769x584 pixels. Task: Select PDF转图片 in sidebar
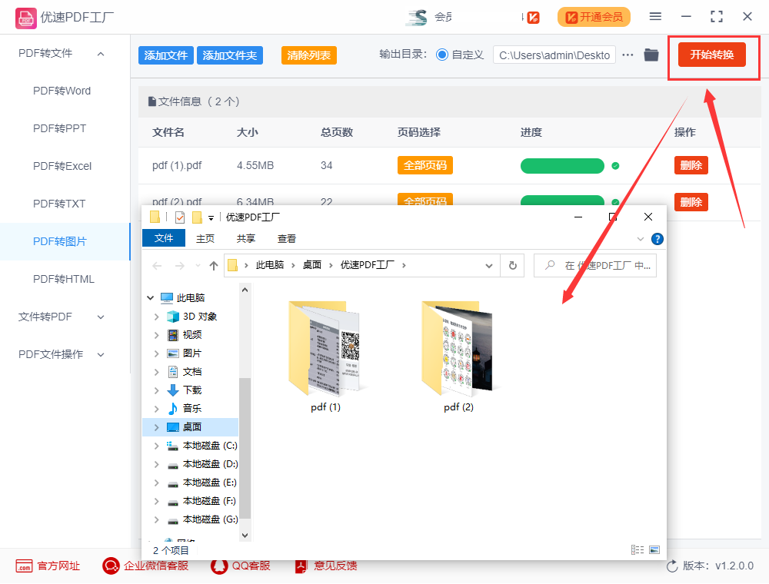tap(65, 241)
